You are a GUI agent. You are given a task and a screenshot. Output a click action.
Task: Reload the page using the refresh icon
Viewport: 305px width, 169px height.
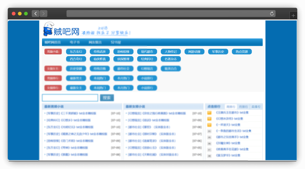272,14
